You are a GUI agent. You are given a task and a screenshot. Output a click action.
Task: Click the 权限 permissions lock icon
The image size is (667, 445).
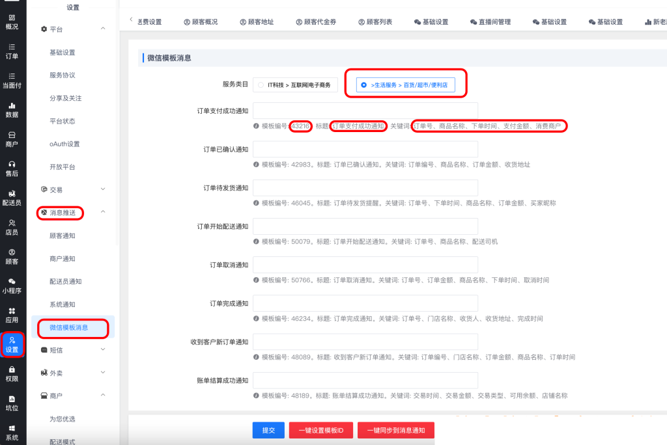point(12,370)
